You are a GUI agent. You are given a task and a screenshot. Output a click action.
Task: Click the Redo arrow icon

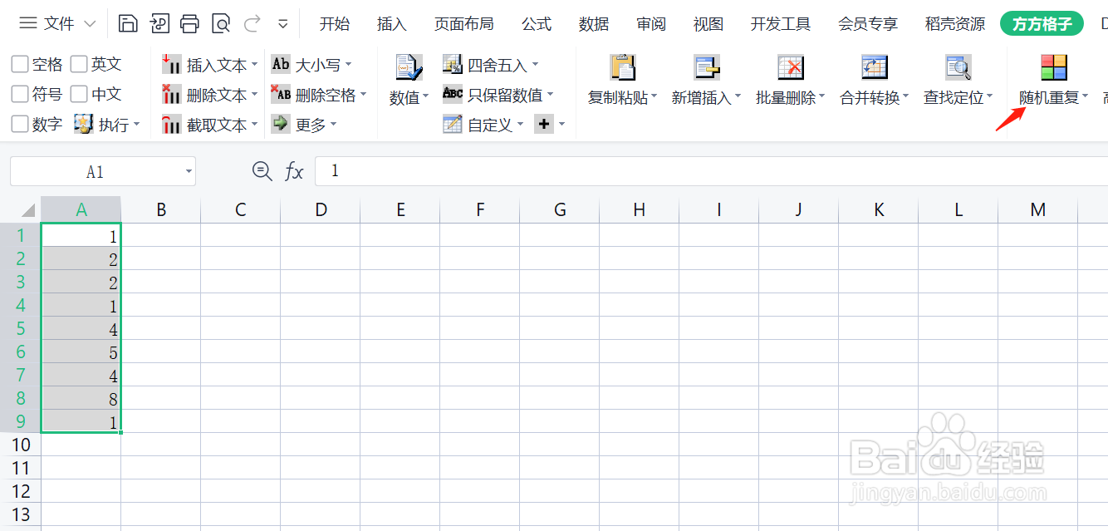[x=252, y=23]
